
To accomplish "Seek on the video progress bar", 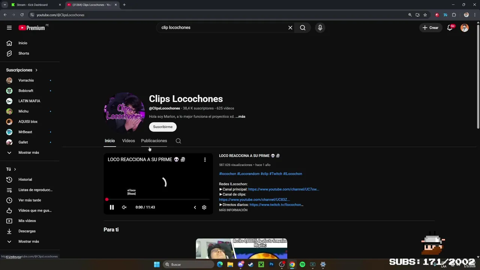I will (158, 199).
